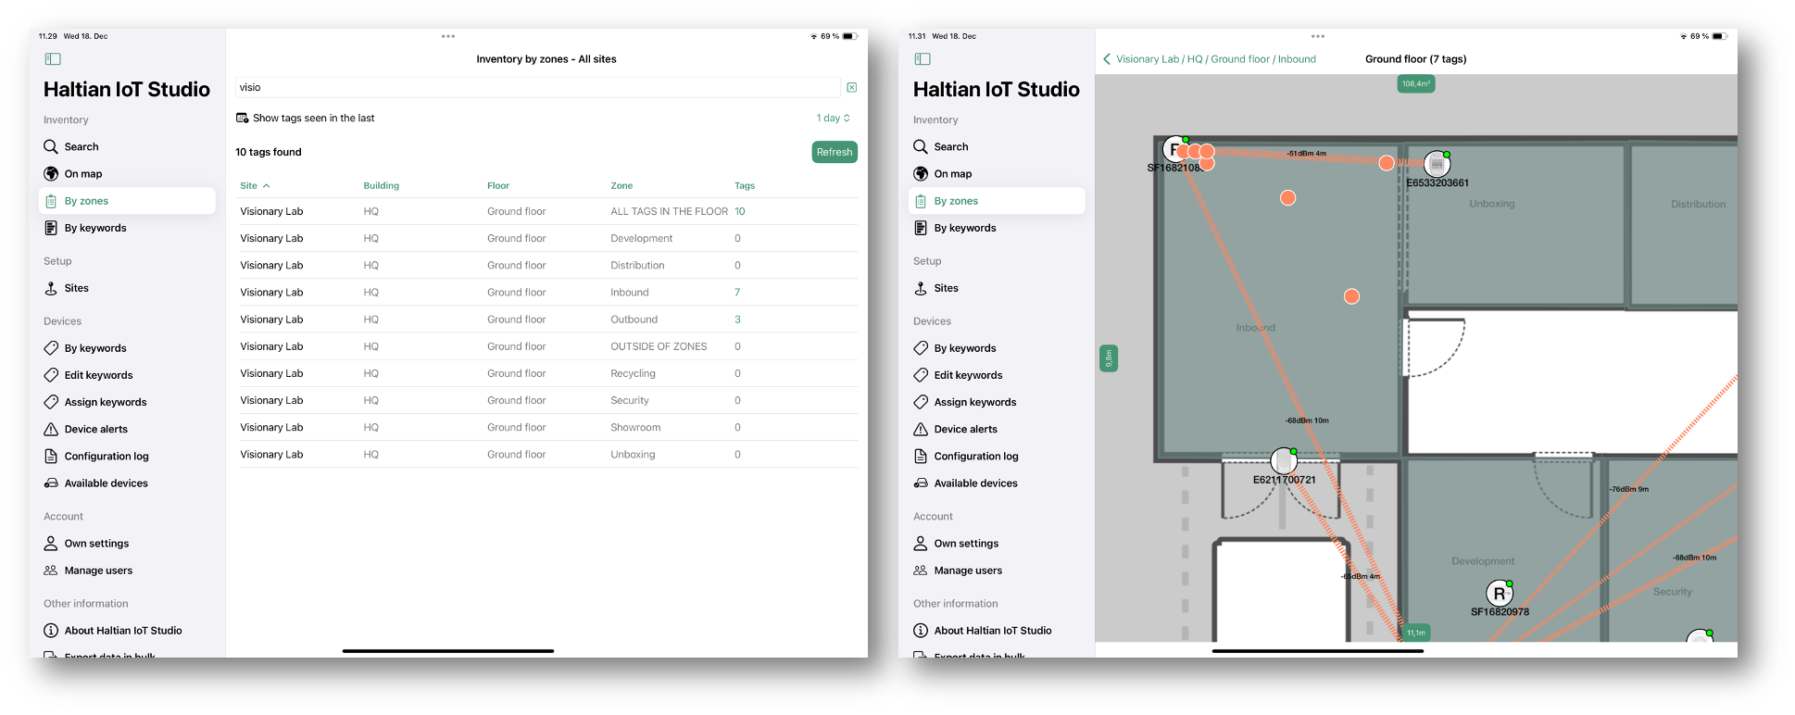The width and height of the screenshot is (1795, 715).
Task: Click calendar icon beside 'Show tags seen'
Action: click(x=242, y=118)
